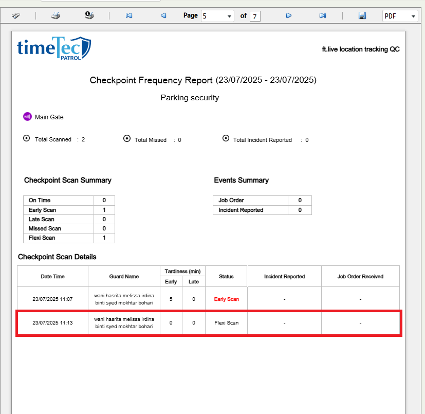Open the PDF export format dropdown
The height and width of the screenshot is (414, 425).
point(400,16)
